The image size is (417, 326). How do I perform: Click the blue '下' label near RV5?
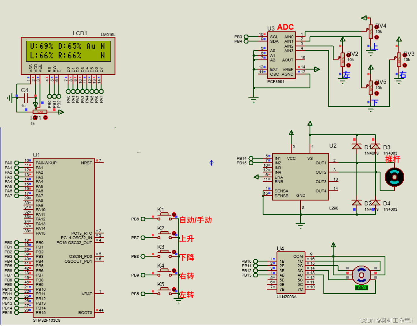pos(375,103)
